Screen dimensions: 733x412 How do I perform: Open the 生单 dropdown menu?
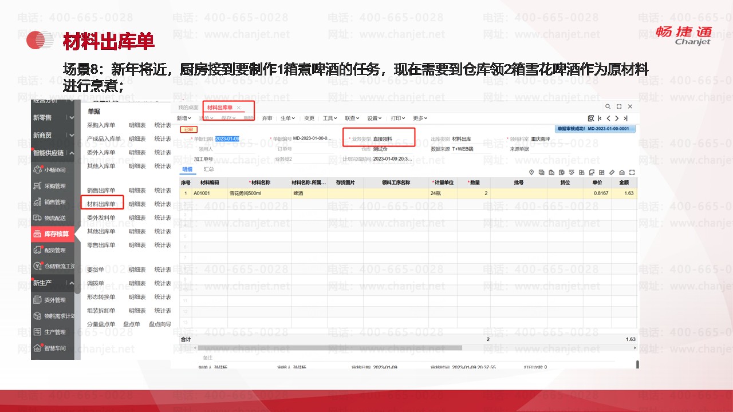coord(287,118)
